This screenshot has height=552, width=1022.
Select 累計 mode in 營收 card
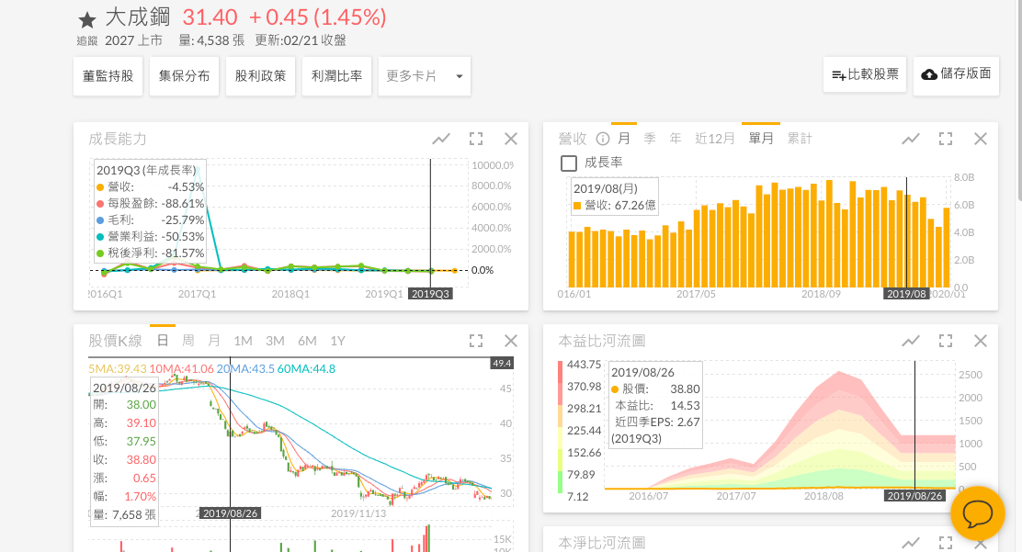coord(800,139)
